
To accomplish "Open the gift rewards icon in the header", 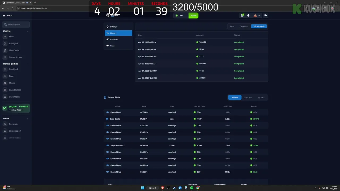I will (x=242, y=15).
